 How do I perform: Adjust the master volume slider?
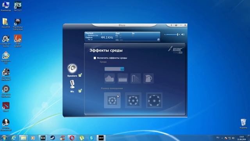(172, 34)
